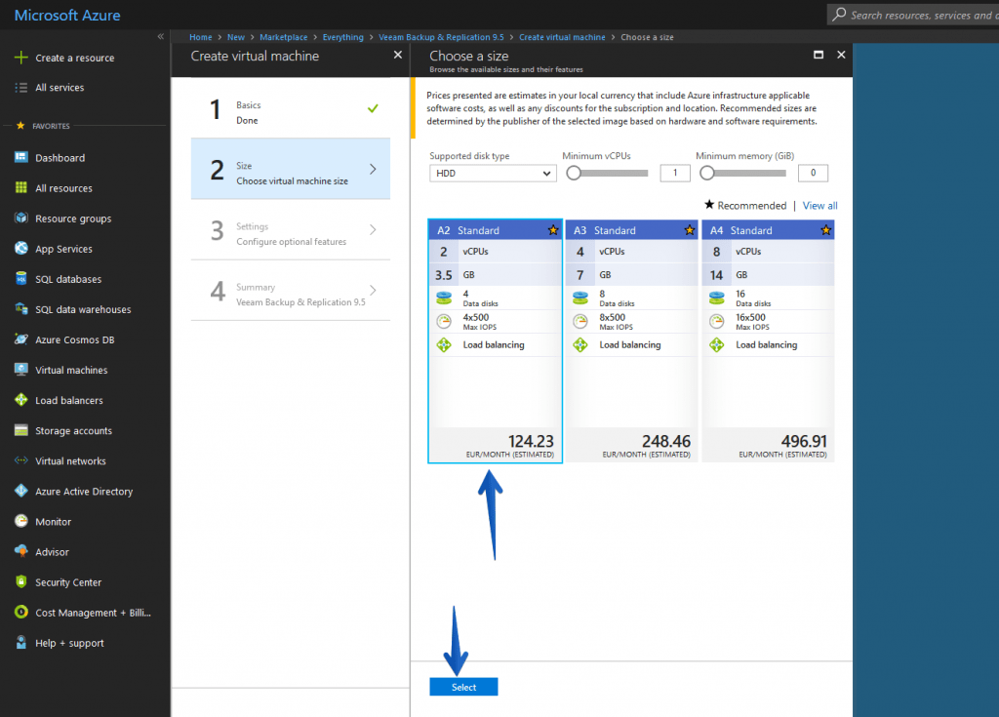Select the A3 Standard size card
The height and width of the screenshot is (717, 999).
631,341
